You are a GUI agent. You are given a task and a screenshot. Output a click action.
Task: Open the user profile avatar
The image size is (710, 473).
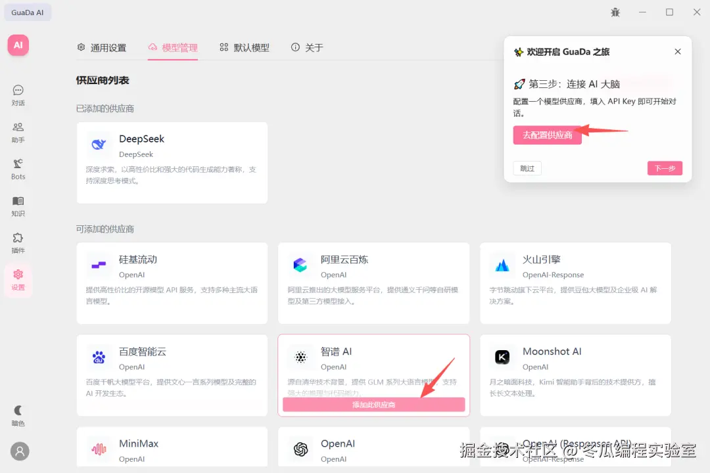click(20, 451)
